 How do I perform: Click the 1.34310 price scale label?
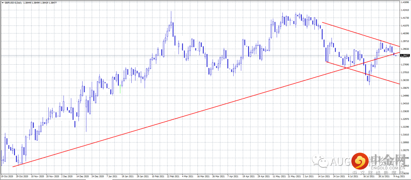click(405, 104)
